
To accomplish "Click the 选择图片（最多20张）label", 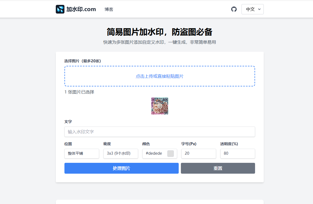I will coord(83,61).
